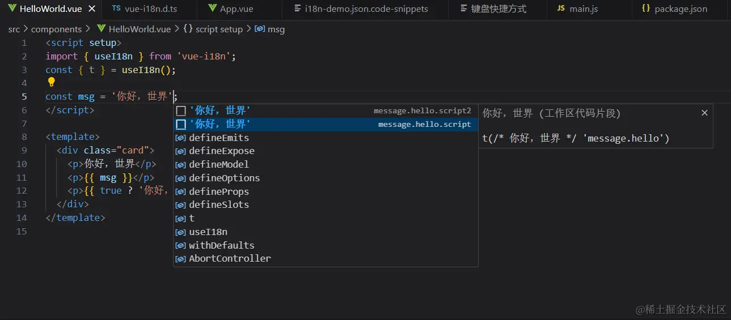Click the msg symbol breadcrumb
This screenshot has width=731, height=320.
(x=276, y=29)
